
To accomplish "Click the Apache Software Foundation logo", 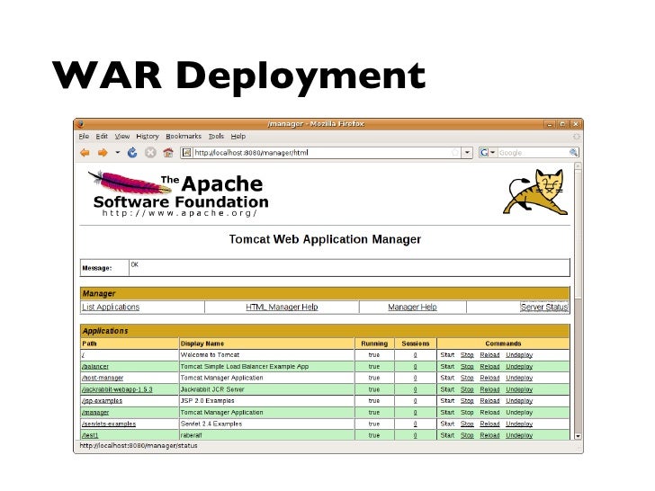I will point(178,194).
